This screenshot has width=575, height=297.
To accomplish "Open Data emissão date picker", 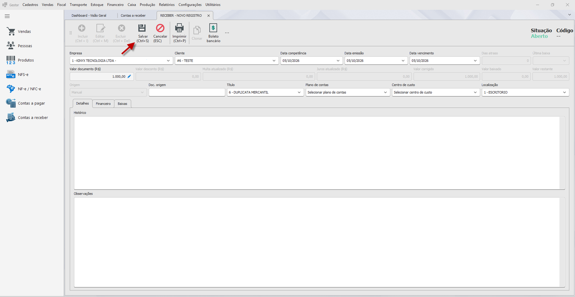I will tap(403, 61).
